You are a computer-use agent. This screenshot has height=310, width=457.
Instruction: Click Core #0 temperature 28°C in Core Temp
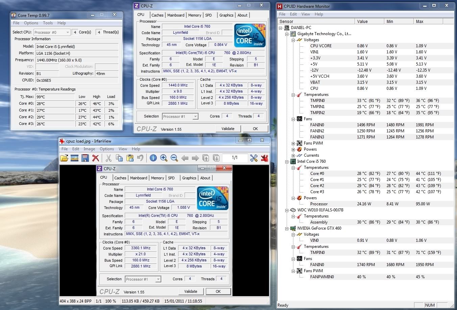click(x=55, y=104)
